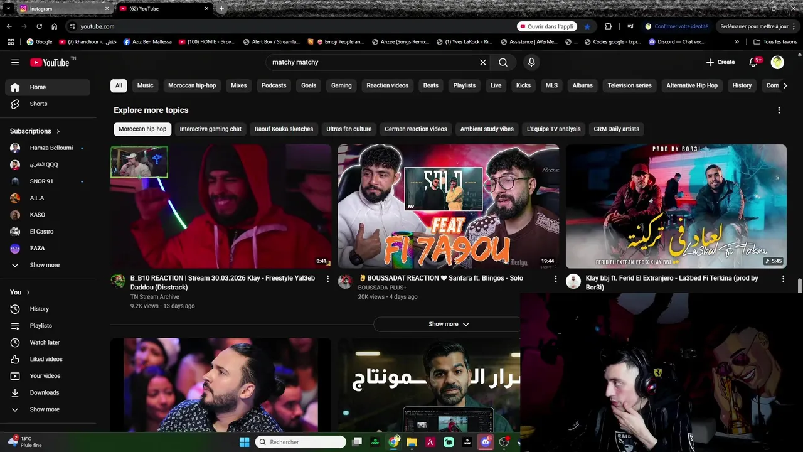Screen dimensions: 803x452
Task: Select top-row Moroccan hip-hop chip
Action: pos(192,85)
